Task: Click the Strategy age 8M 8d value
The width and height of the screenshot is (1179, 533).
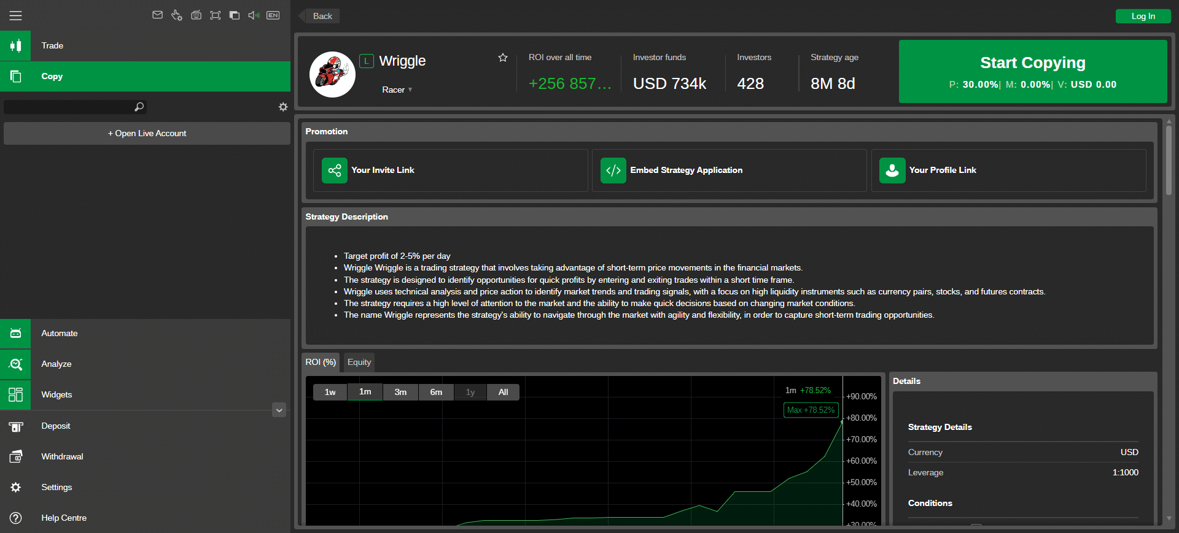Action: pos(833,83)
